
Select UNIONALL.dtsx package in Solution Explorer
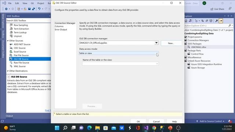click(198, 47)
